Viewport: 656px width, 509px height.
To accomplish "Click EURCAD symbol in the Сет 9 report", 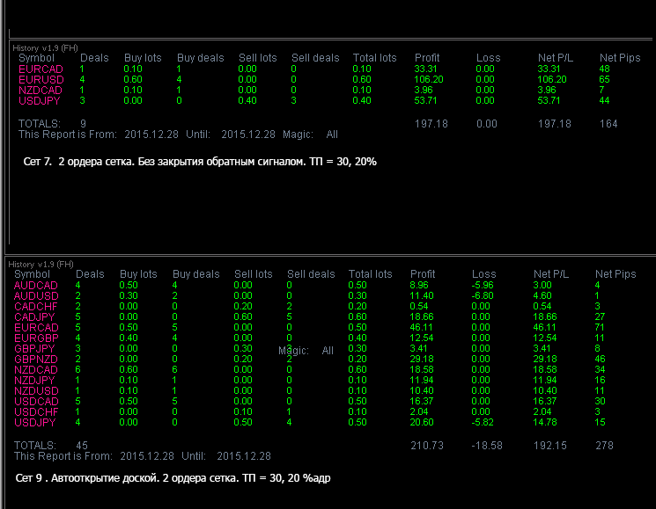I will 36,328.
